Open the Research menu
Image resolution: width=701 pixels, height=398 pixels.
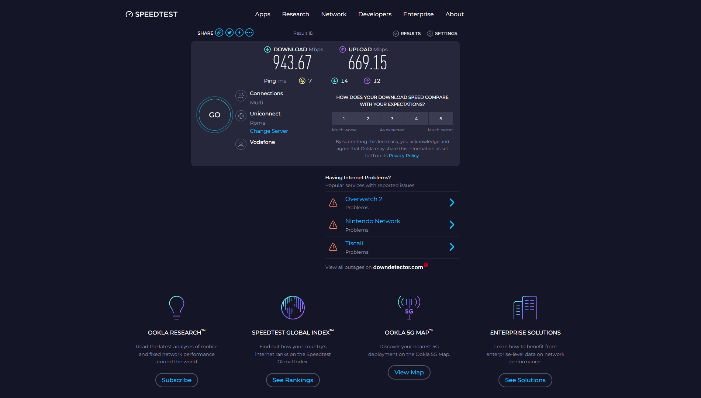pos(296,14)
